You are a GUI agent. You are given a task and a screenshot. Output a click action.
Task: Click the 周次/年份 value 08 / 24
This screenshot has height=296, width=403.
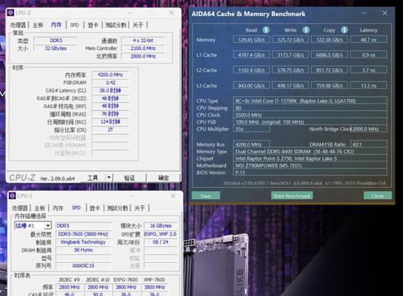coord(161,242)
